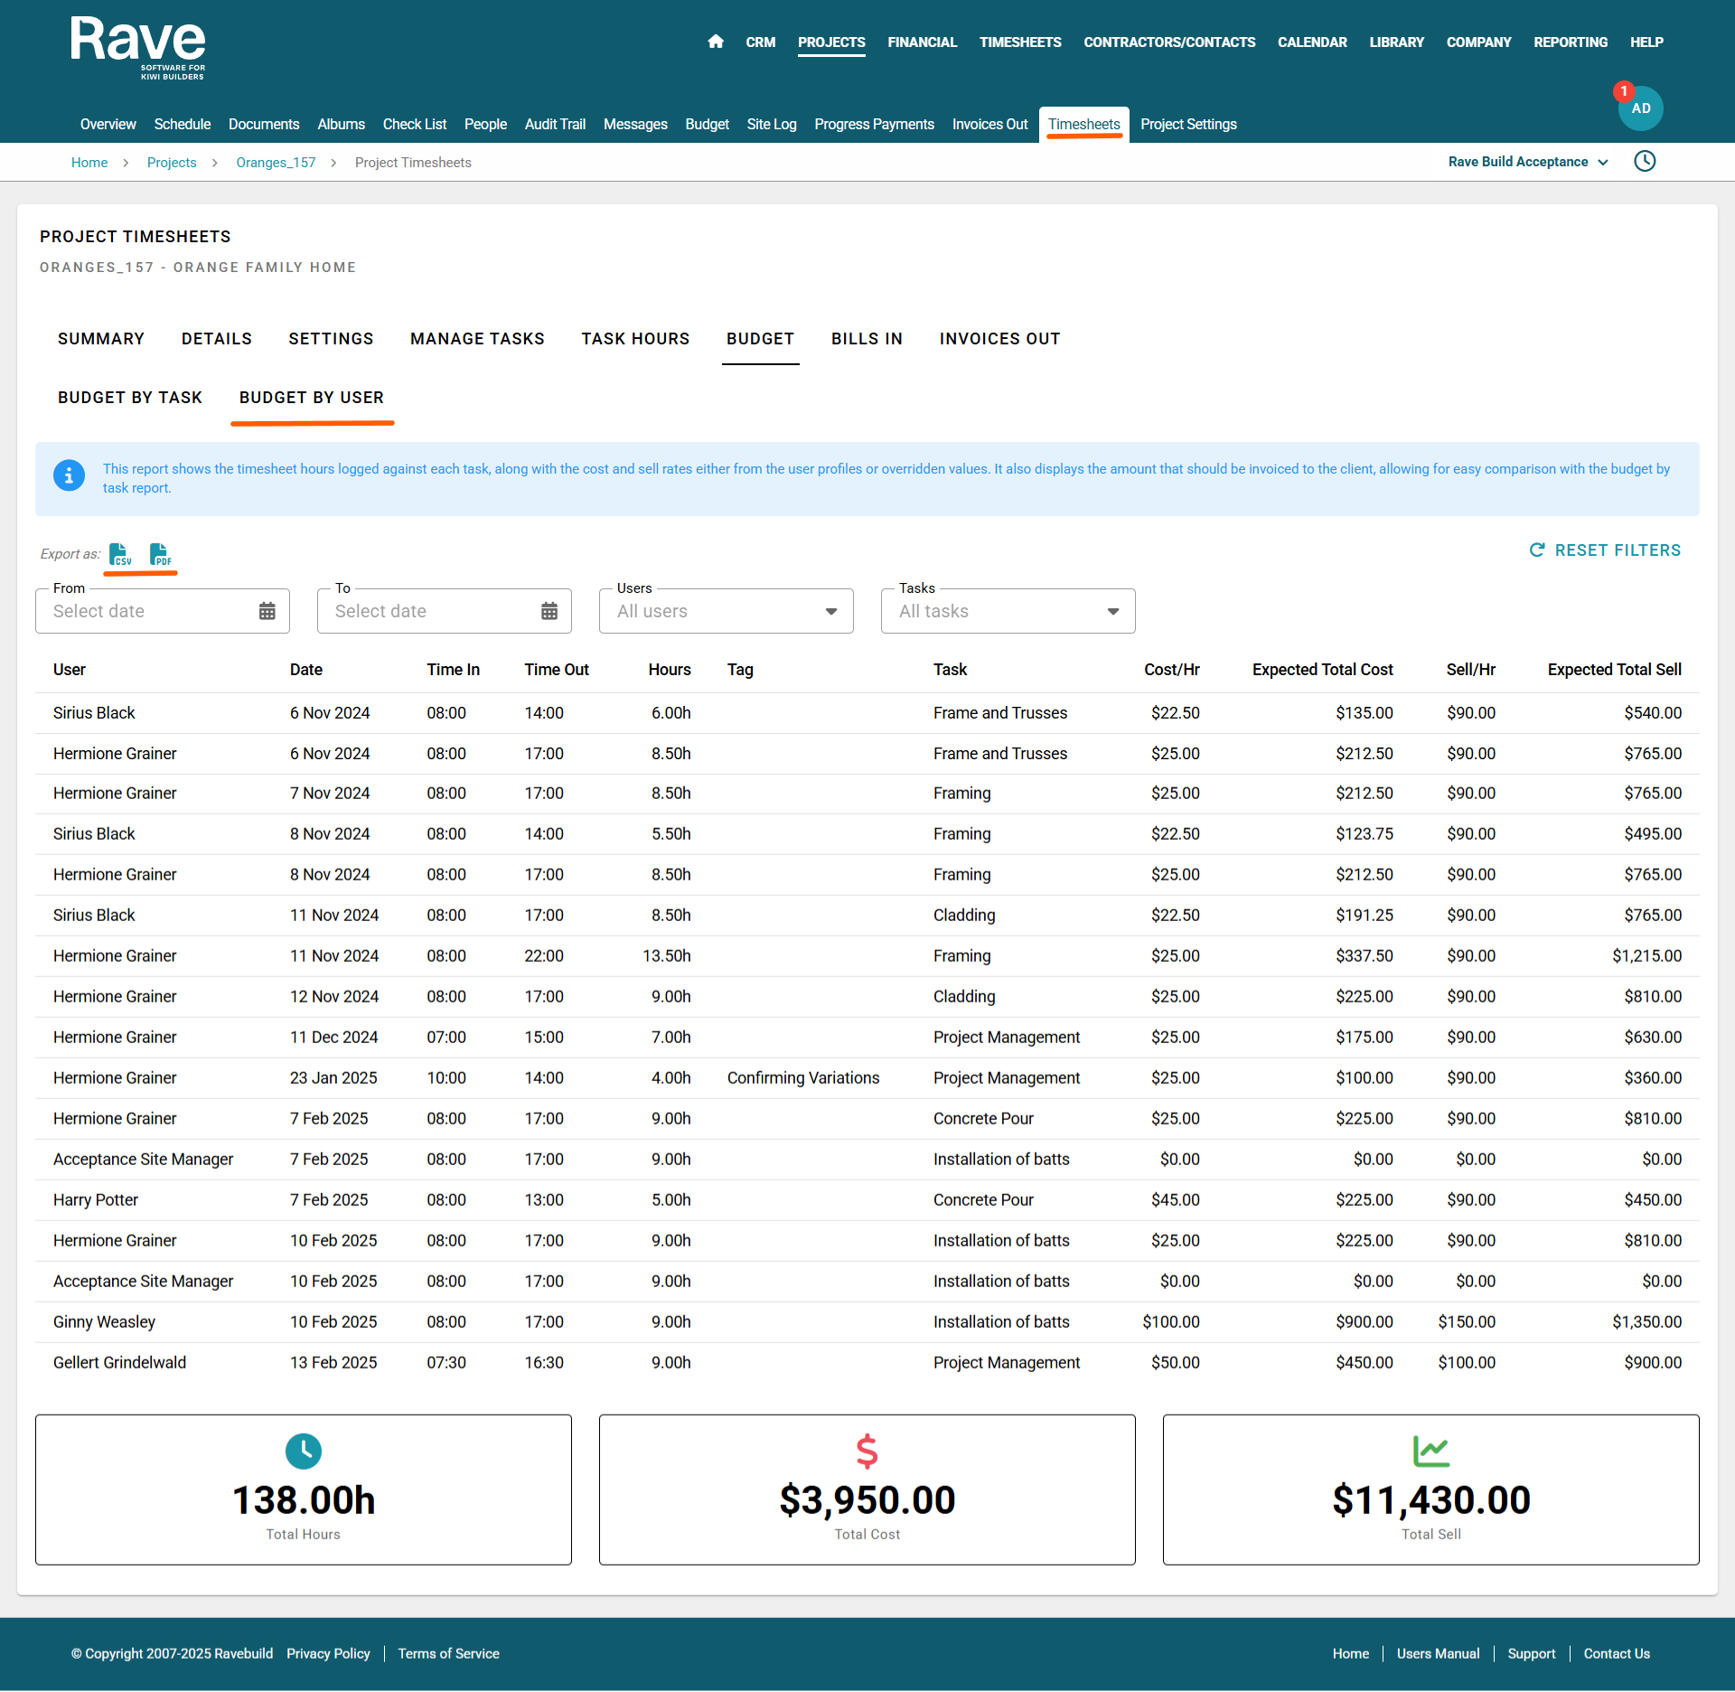Click the From date input field
The width and height of the screenshot is (1735, 1692).
[x=145, y=612]
